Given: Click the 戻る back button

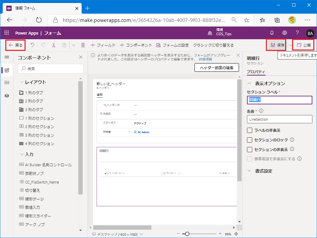Looking at the screenshot, I should click(16, 45).
